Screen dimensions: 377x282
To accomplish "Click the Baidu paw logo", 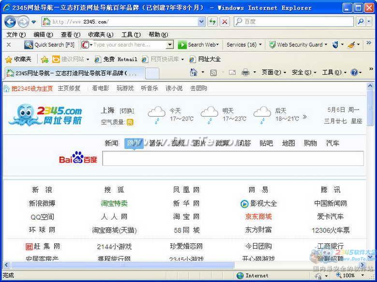I will (x=78, y=158).
